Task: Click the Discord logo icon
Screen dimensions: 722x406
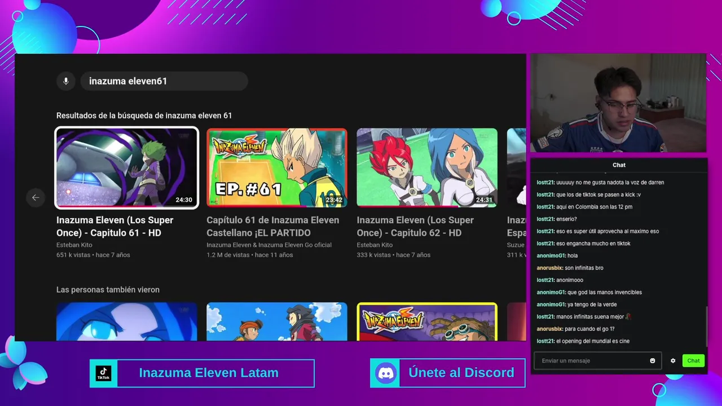Action: click(386, 373)
